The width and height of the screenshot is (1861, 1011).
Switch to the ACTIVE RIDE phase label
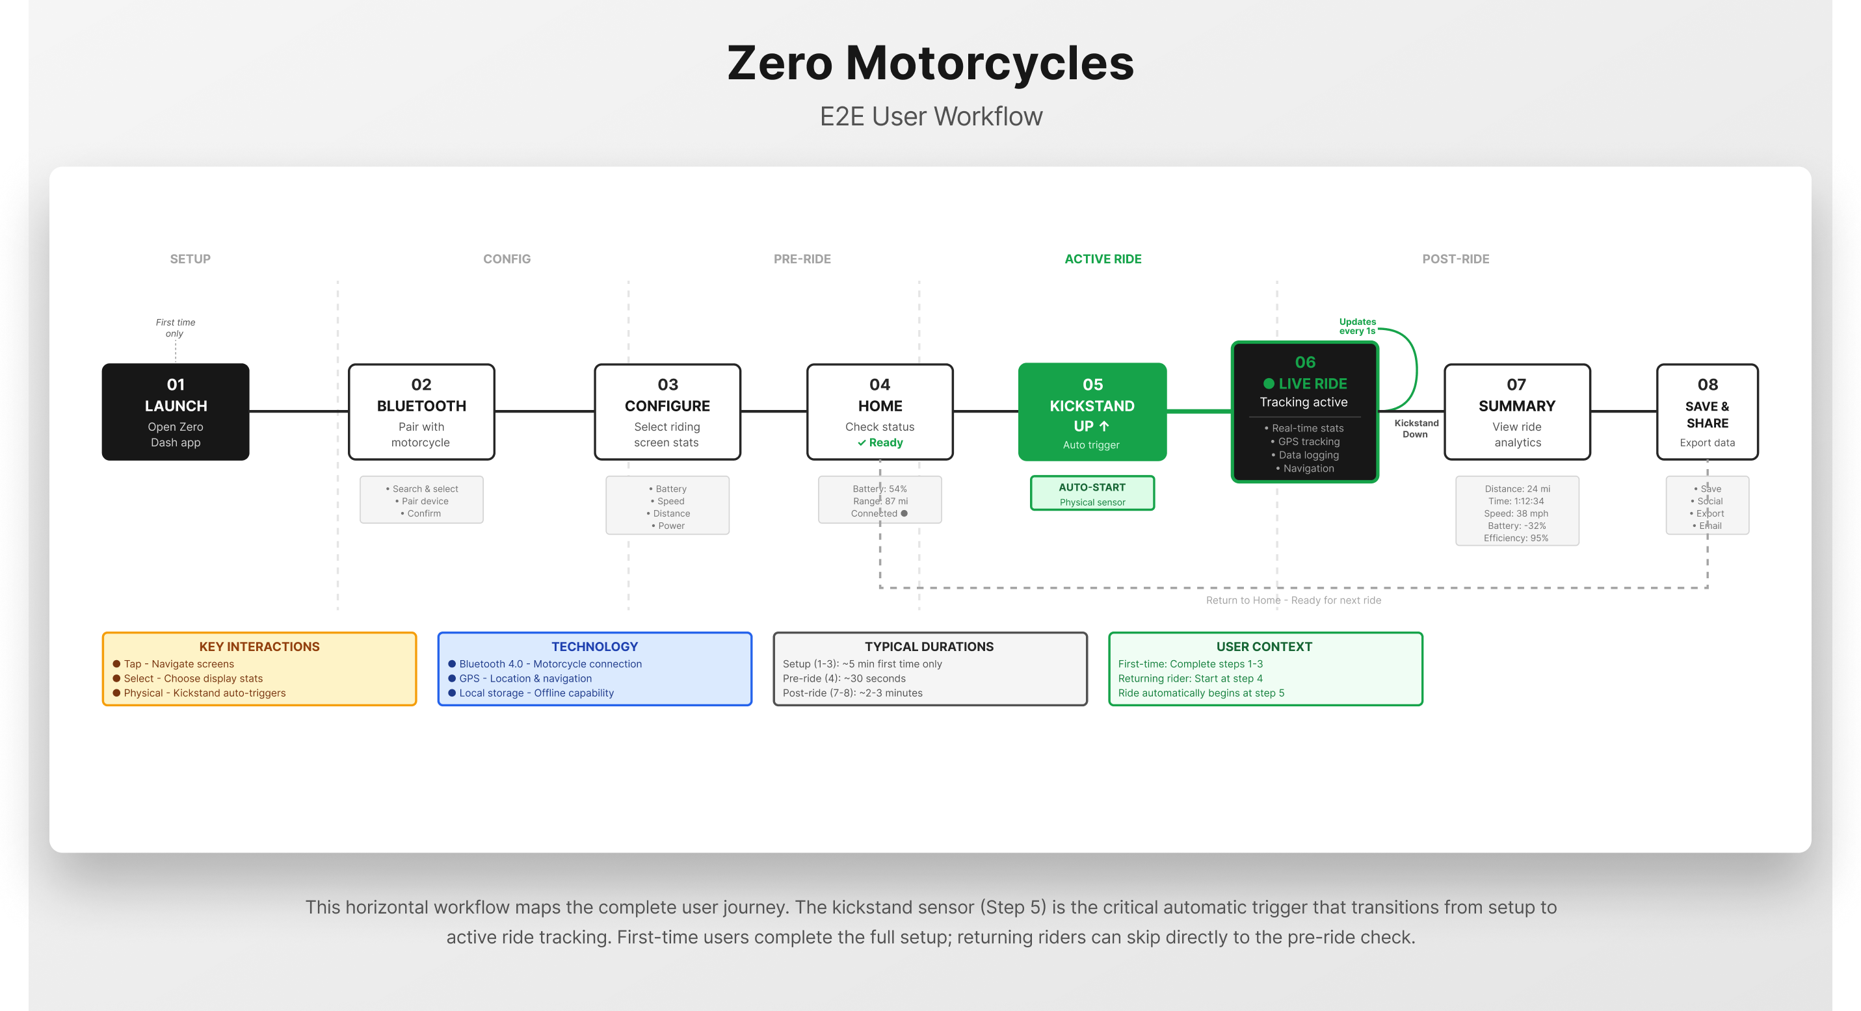point(1102,259)
